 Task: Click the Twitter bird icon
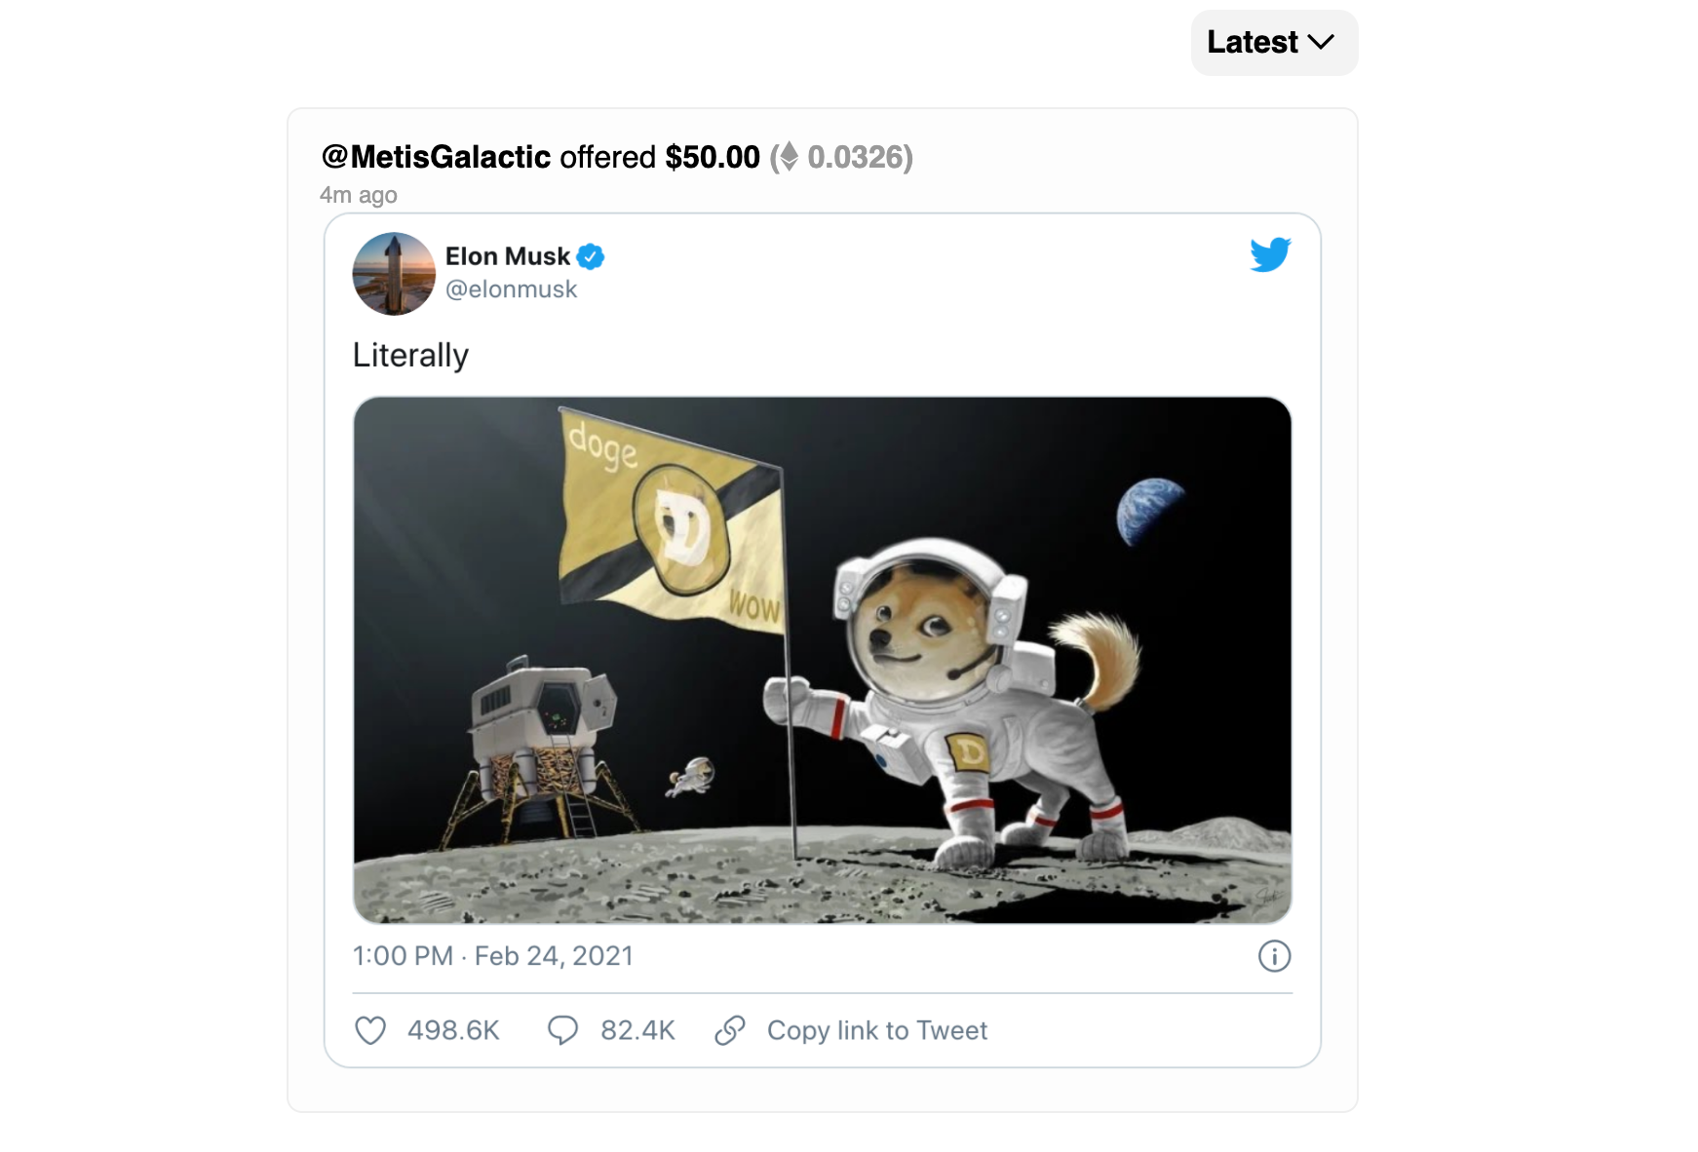point(1270,256)
